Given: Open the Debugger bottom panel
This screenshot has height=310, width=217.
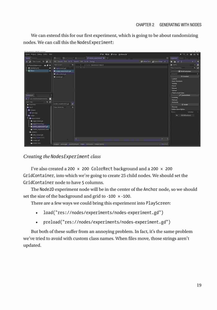Looking at the screenshot, I should click(x=64, y=144).
